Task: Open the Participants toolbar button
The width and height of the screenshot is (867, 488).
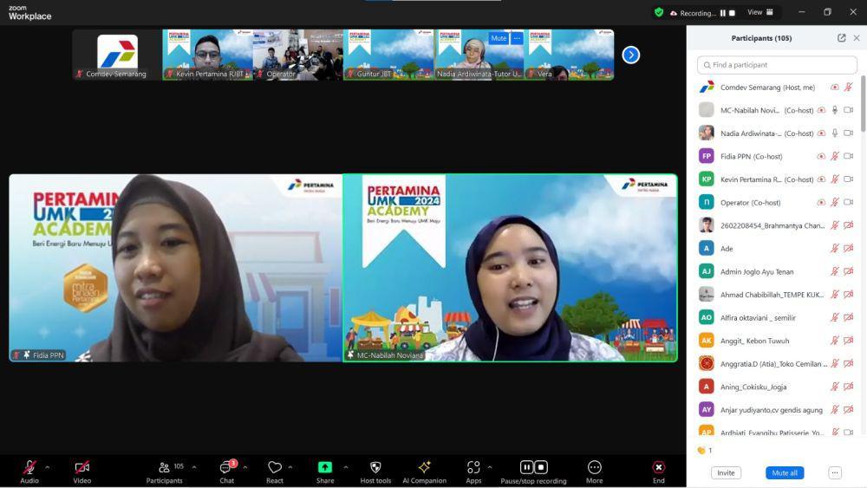Action: coord(164,472)
